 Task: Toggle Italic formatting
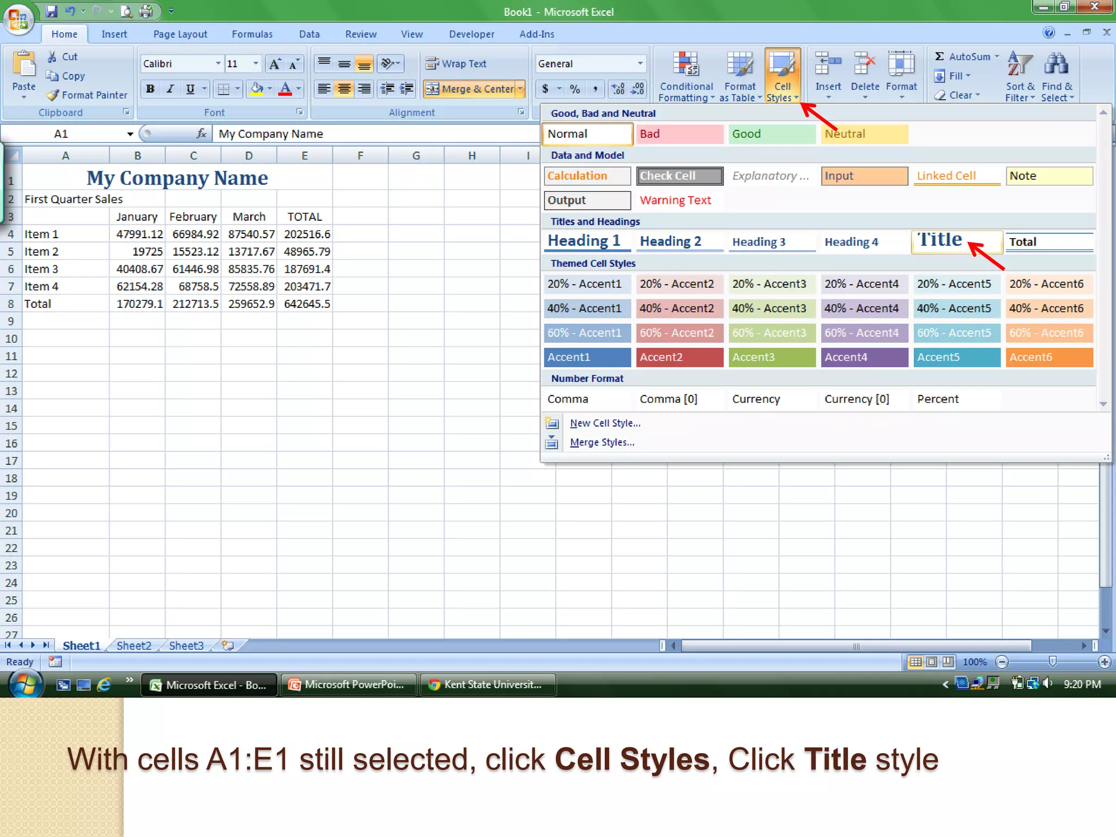(x=170, y=89)
